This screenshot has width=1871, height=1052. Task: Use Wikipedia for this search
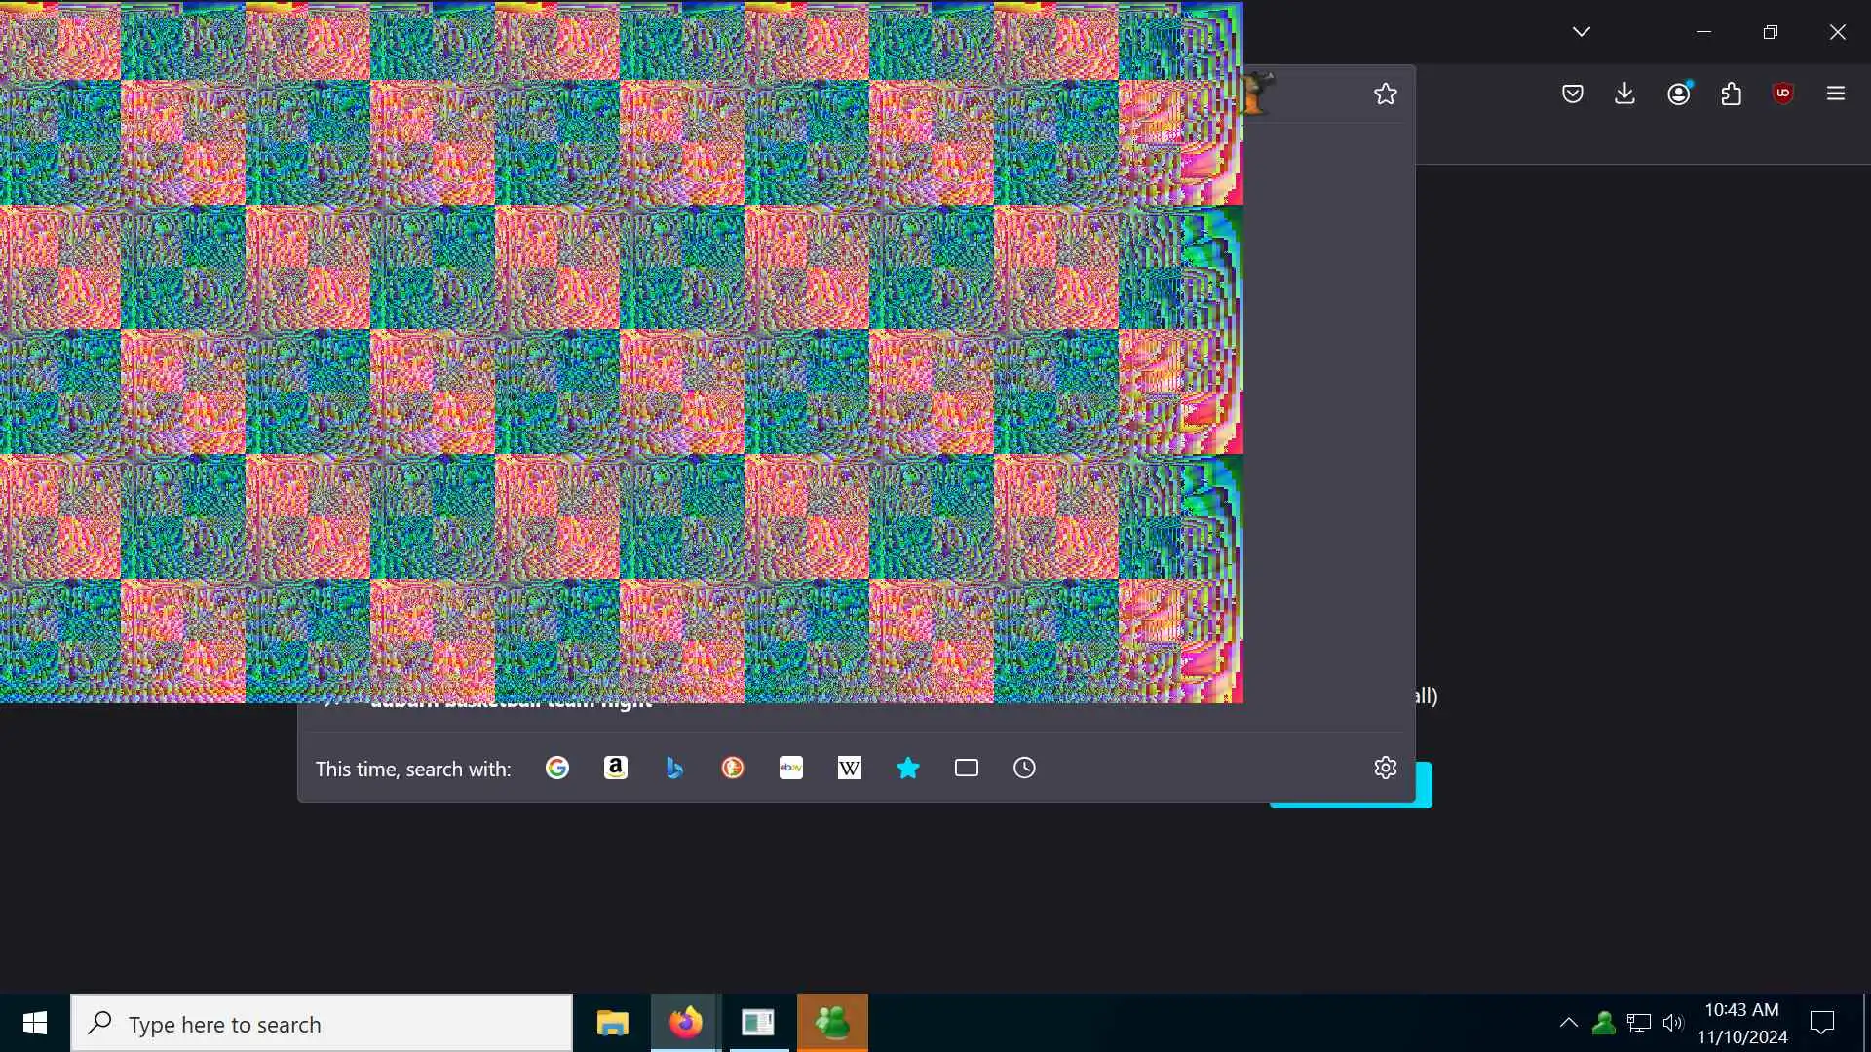[850, 769]
